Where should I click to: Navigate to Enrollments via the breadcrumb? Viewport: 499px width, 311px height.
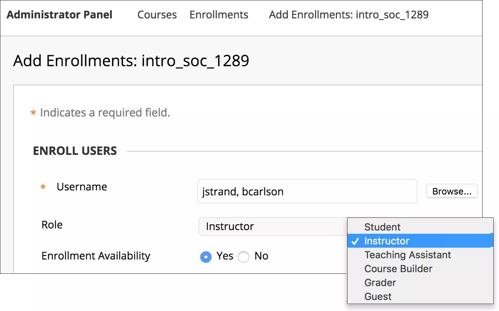pyautogui.click(x=219, y=14)
